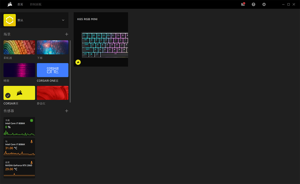Click the orange Intel Core package temperature graph
The height and width of the screenshot is (184, 300).
[19, 153]
